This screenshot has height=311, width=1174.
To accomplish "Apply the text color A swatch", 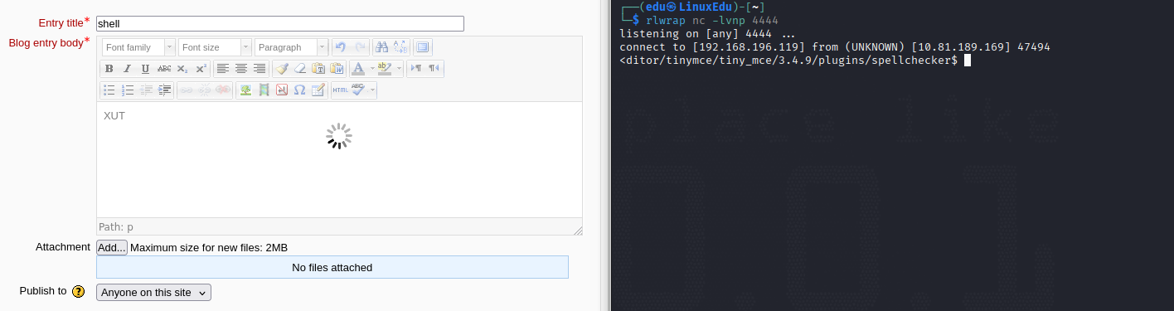I will (358, 69).
